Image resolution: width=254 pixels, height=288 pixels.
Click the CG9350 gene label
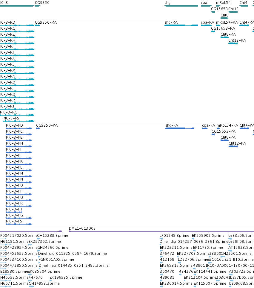[42, 3]
